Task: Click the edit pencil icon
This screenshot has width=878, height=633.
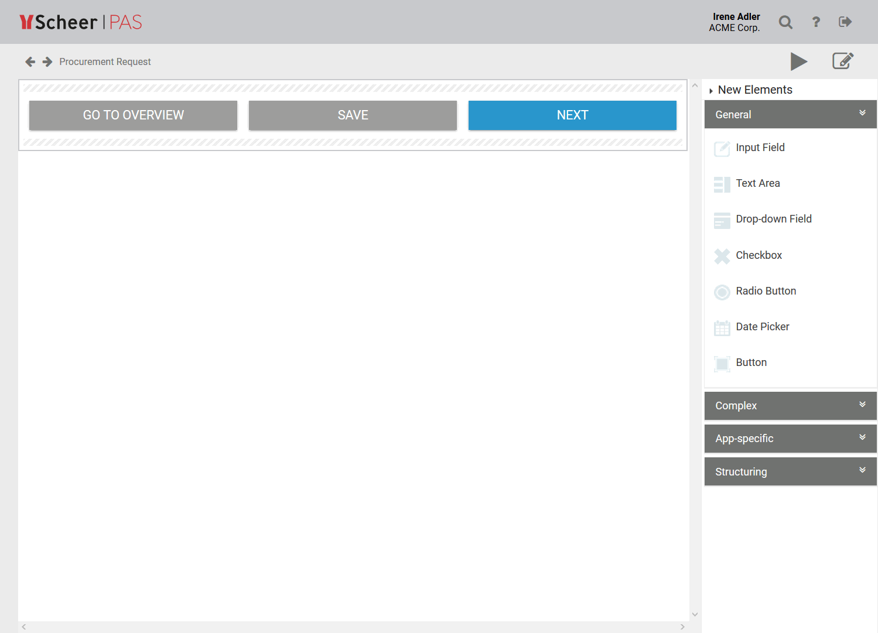Action: tap(843, 61)
